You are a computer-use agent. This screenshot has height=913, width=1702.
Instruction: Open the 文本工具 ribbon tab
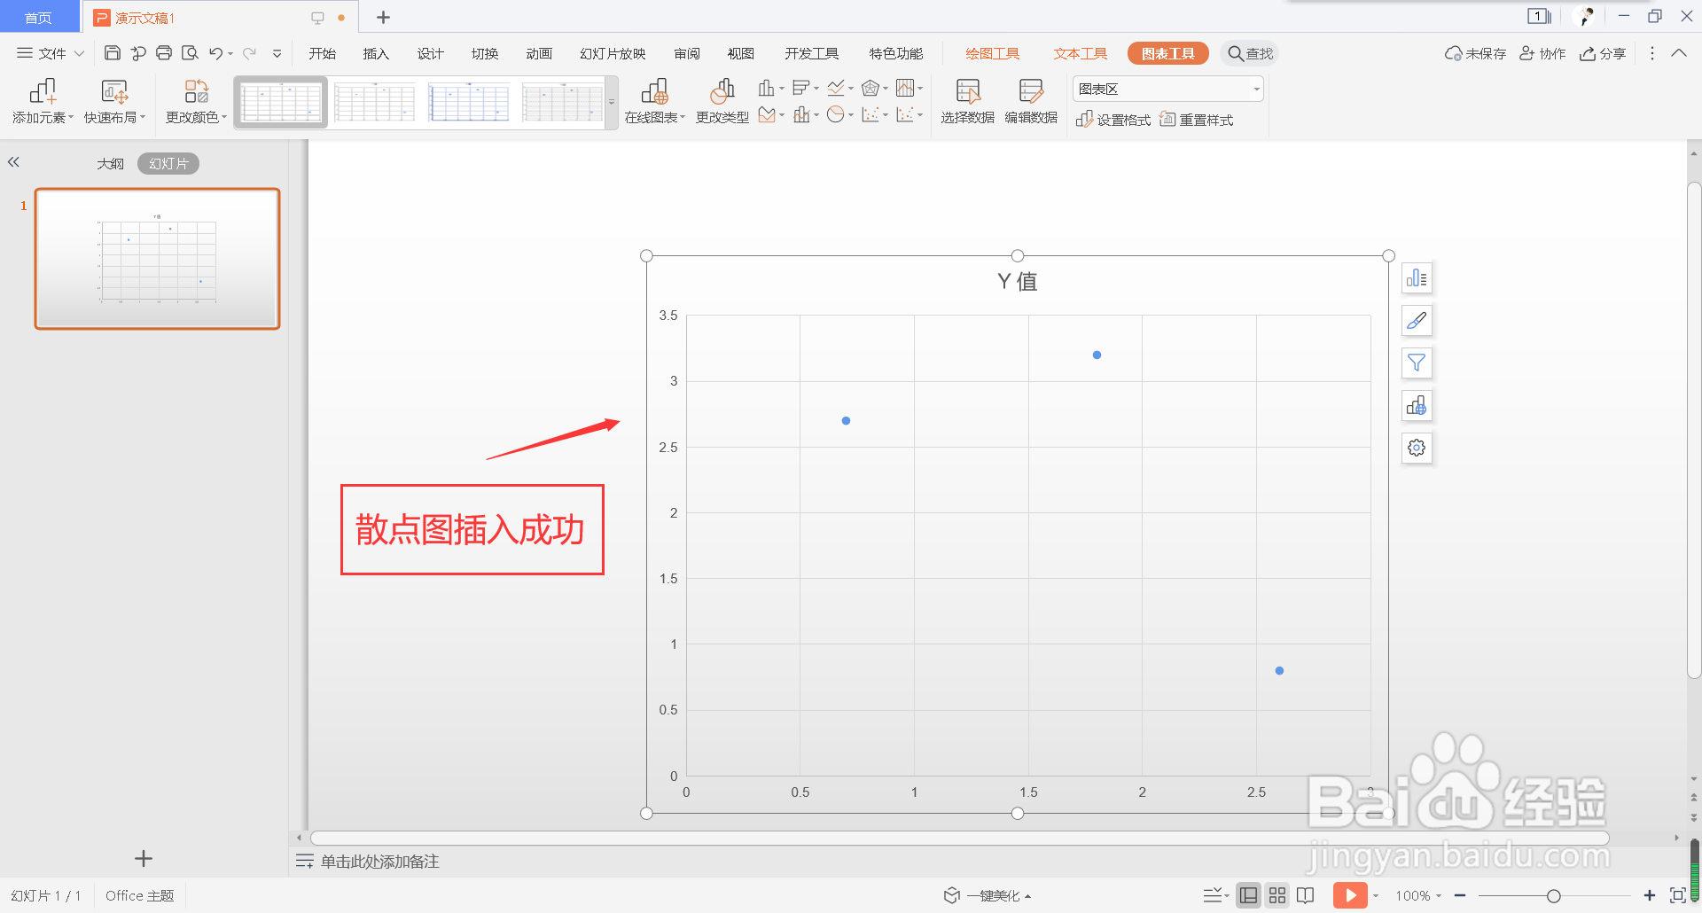[x=1081, y=53]
